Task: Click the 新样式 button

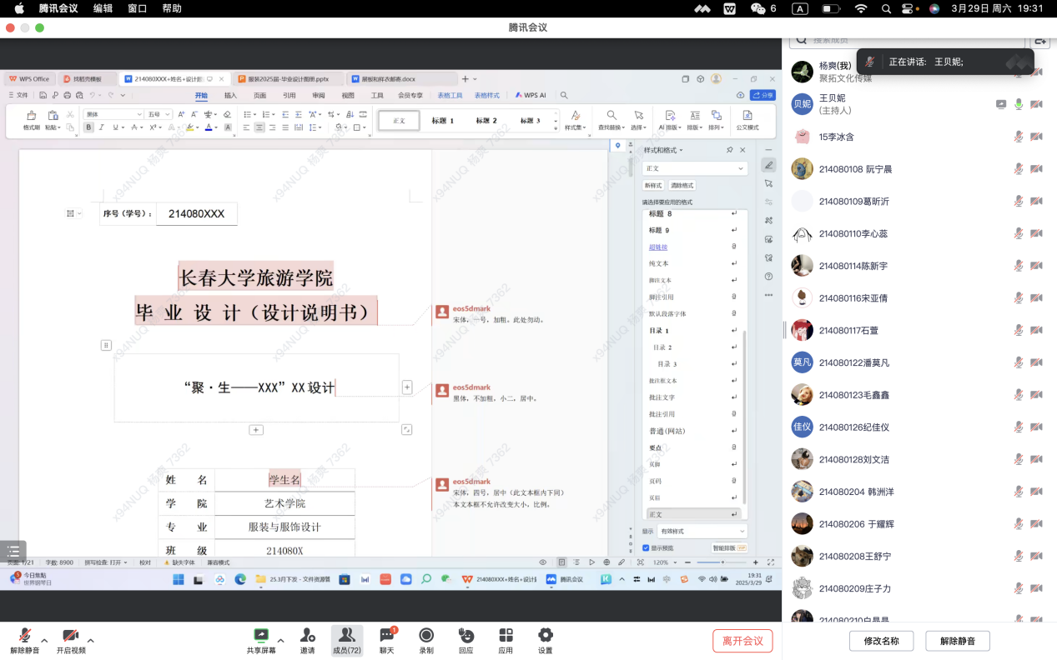Action: coord(653,185)
